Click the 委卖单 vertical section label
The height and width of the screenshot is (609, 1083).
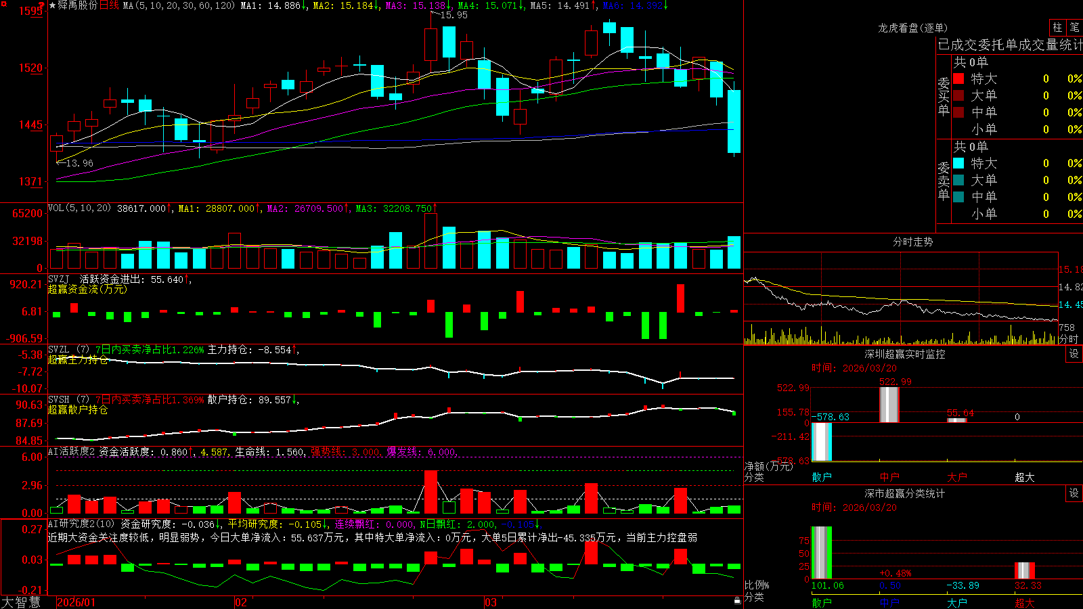point(944,181)
